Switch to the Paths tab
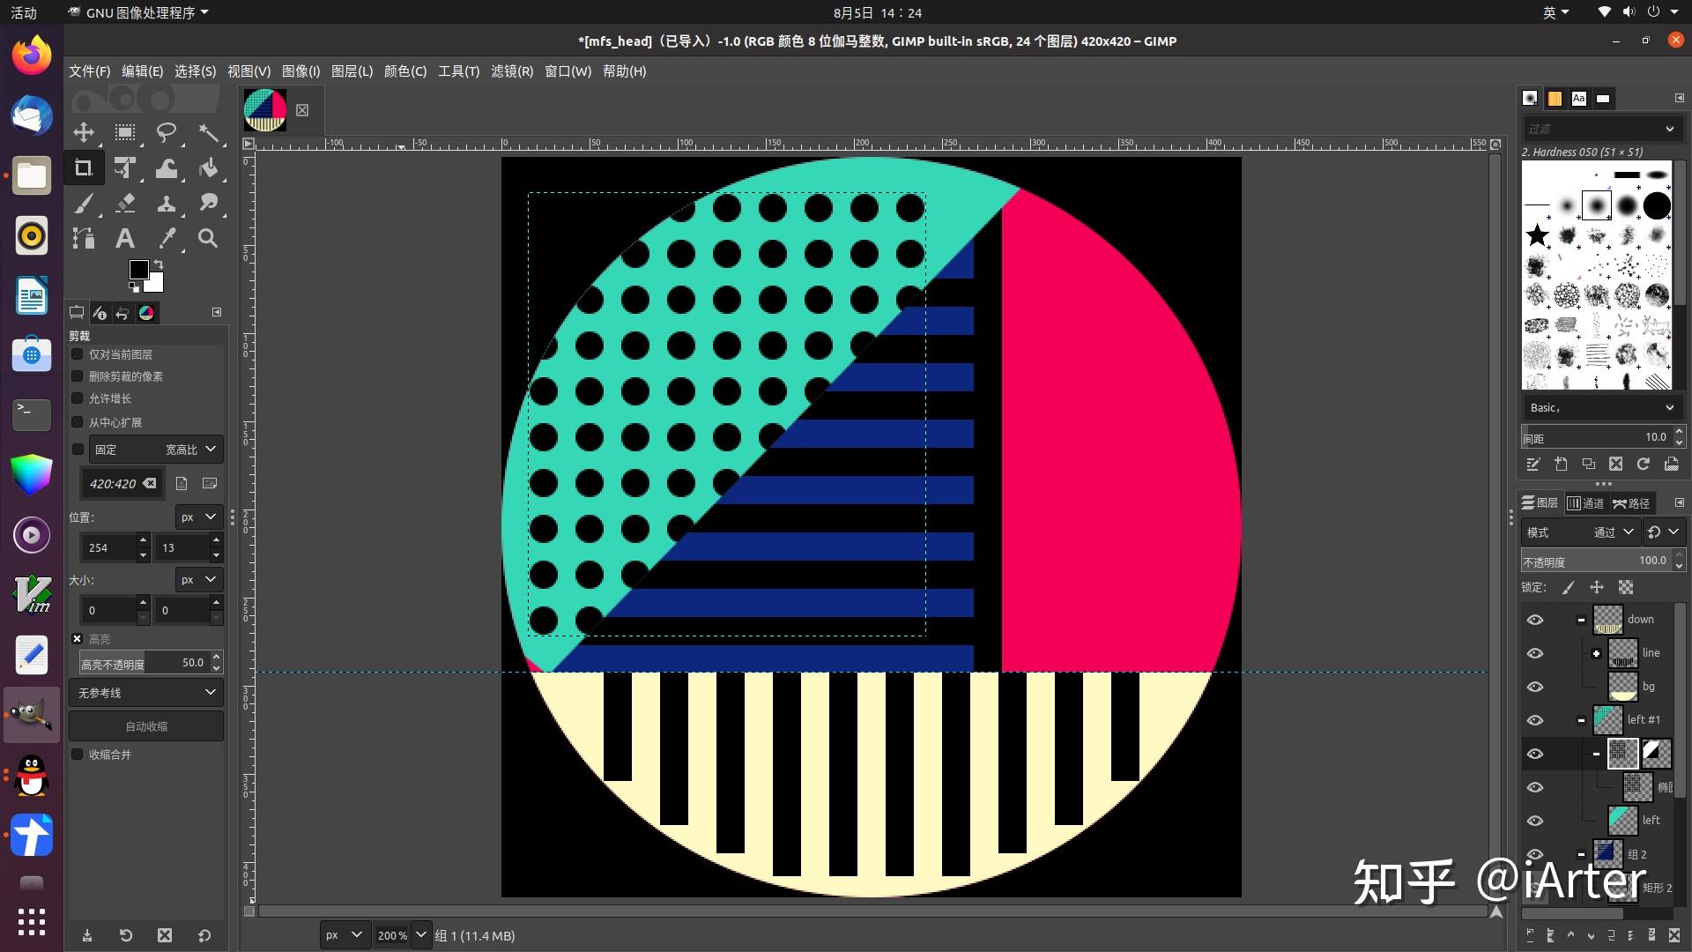The width and height of the screenshot is (1692, 952). [1631, 503]
